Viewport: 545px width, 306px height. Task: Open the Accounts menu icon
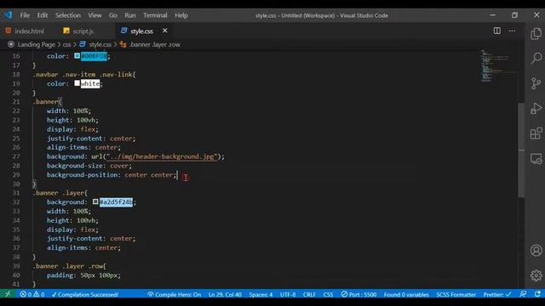[536, 250]
